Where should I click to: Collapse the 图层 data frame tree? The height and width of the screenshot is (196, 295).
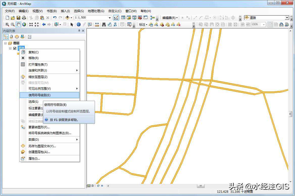[x=6, y=43]
